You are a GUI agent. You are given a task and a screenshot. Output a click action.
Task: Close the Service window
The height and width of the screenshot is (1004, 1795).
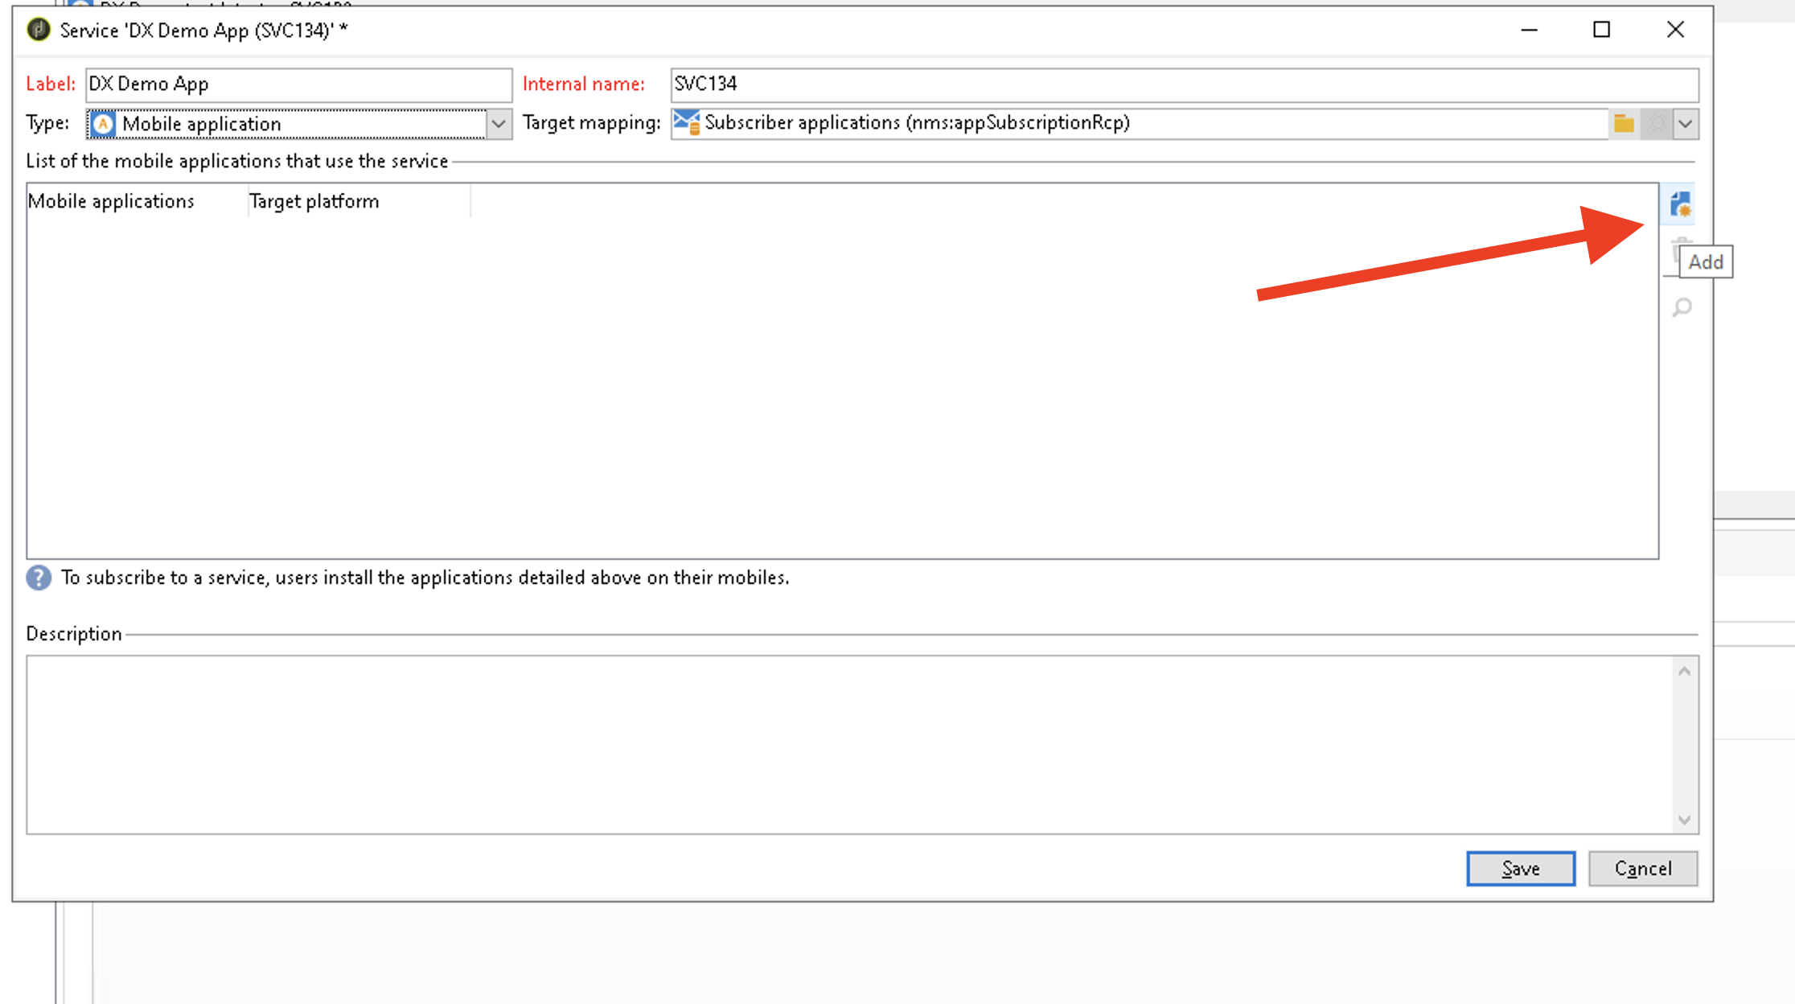tap(1675, 30)
